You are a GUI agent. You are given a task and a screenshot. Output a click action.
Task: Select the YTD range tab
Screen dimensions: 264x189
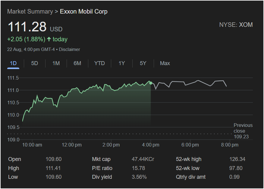pyautogui.click(x=99, y=63)
